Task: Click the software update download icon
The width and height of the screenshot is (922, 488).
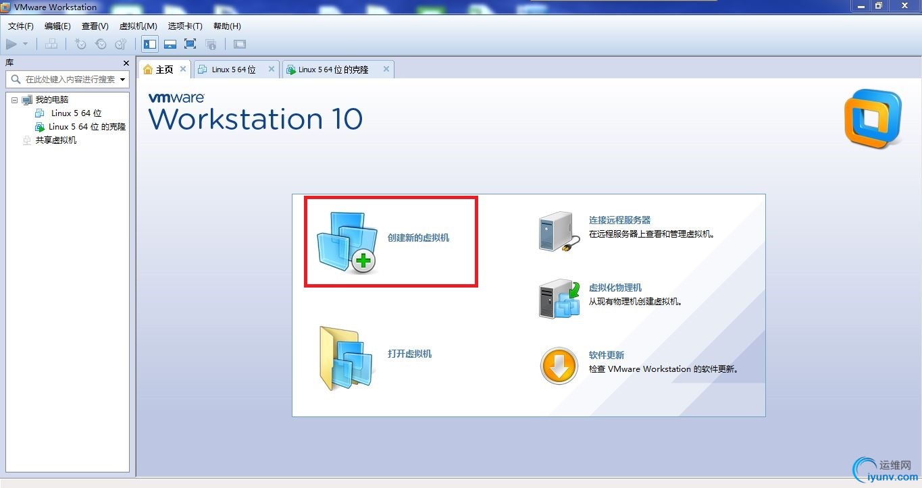Action: [559, 366]
